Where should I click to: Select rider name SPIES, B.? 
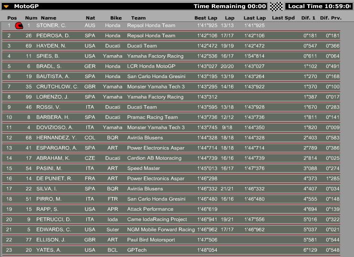pyautogui.click(x=48, y=56)
